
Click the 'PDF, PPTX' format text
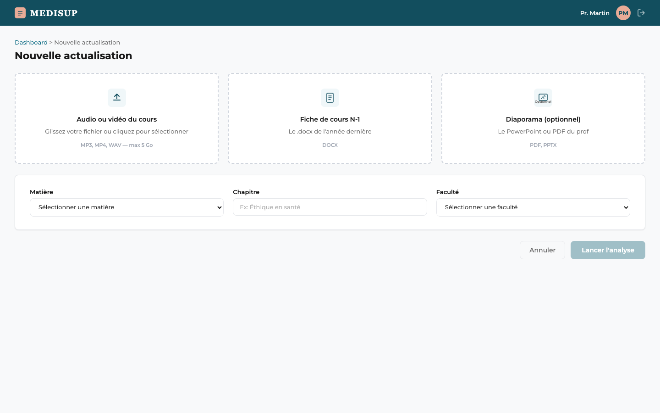(x=543, y=145)
